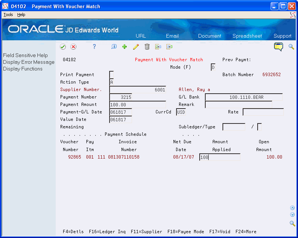The height and width of the screenshot is (238, 298).
Task: Click the Subledger Type field after the slash
Action: click(x=259, y=127)
